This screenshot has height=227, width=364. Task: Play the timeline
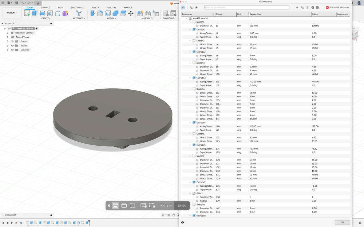tap(12, 223)
